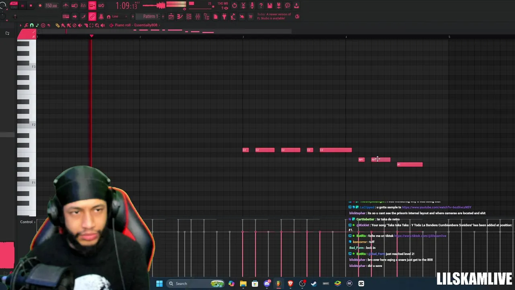The height and width of the screenshot is (290, 515).
Task: Open Discord from taskbar
Action: click(x=267, y=284)
